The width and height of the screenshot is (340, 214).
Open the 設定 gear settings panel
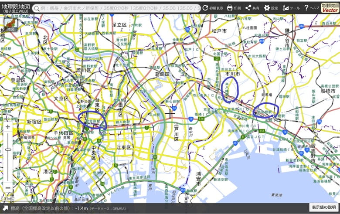[271, 7]
